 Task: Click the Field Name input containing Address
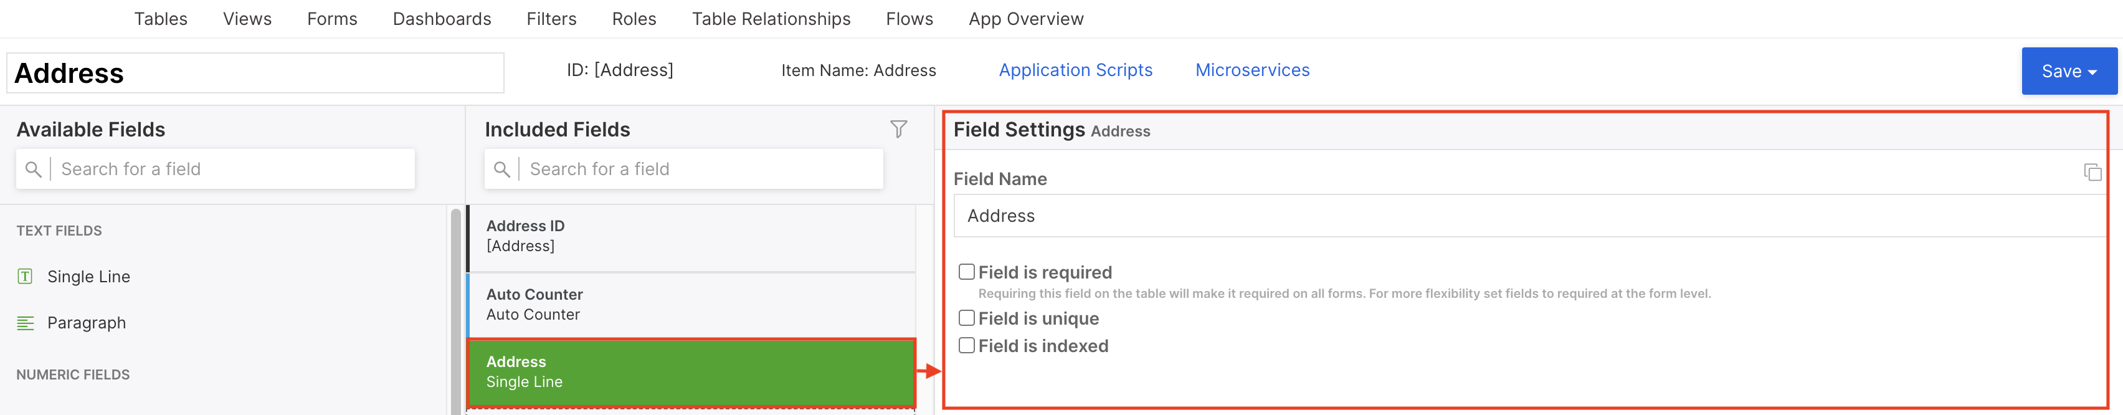(x=1529, y=216)
